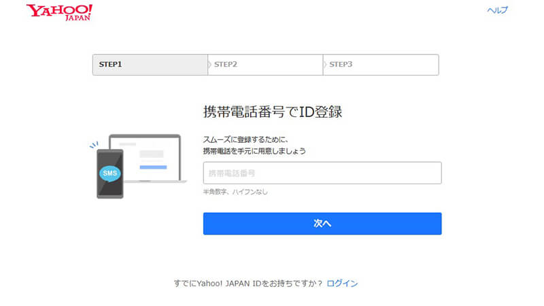Click the gray bar inside the laptop graphic
The image size is (544, 306).
[152, 154]
